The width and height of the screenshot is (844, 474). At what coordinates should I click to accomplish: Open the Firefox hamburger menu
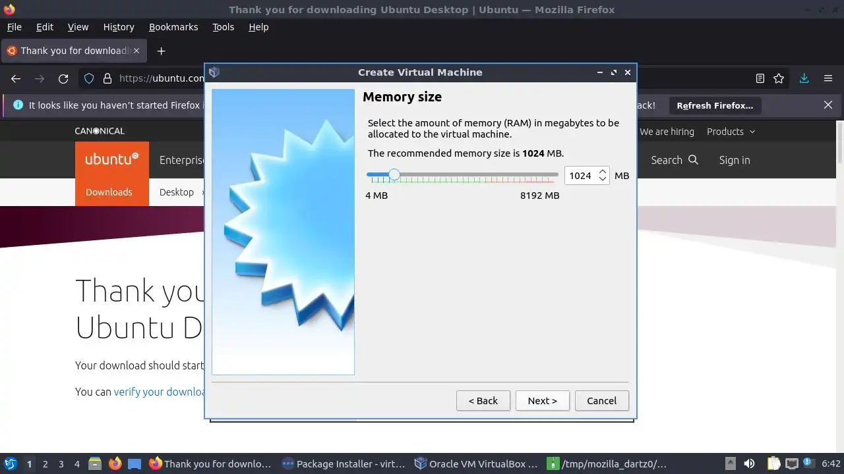pyautogui.click(x=828, y=78)
